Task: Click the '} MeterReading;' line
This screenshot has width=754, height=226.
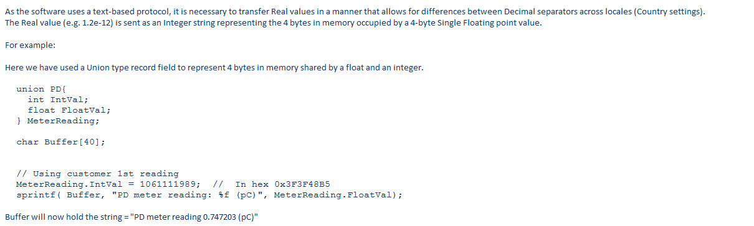Action: (58, 121)
